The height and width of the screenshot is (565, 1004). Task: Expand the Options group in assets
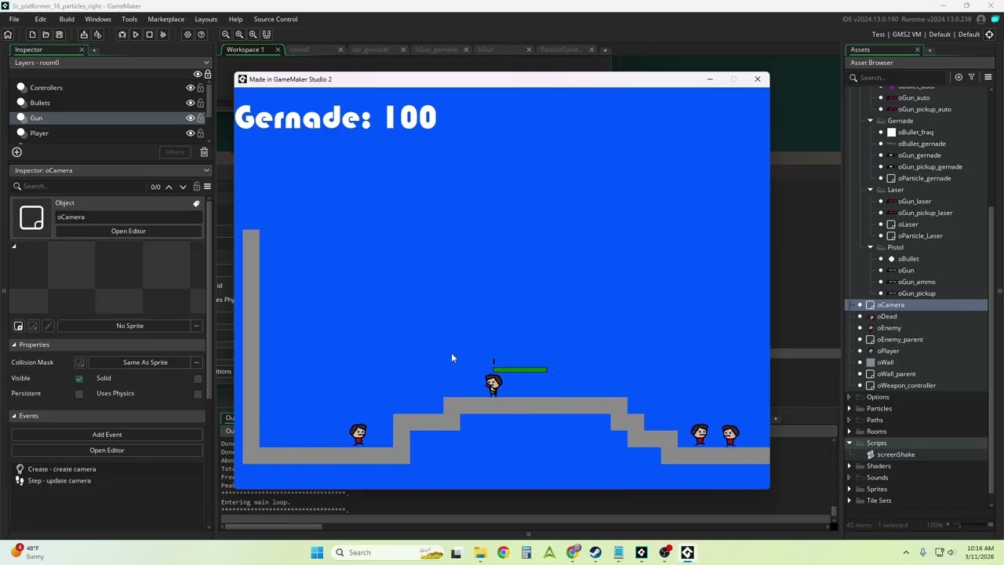tap(849, 397)
